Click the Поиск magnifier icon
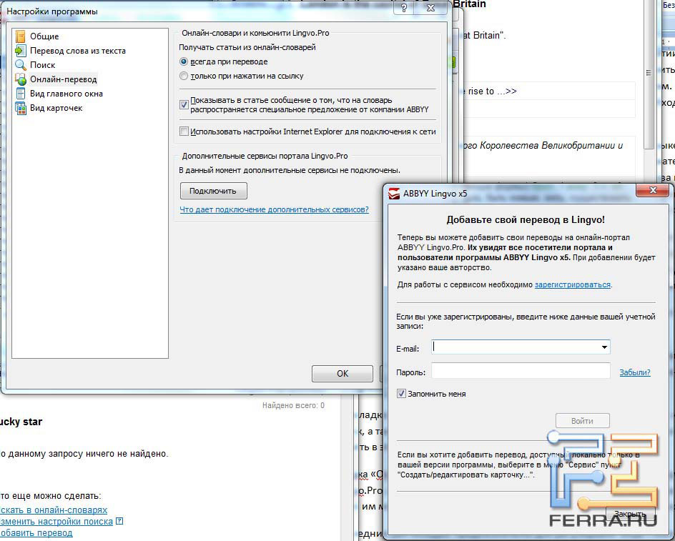The image size is (675, 541). 20,65
